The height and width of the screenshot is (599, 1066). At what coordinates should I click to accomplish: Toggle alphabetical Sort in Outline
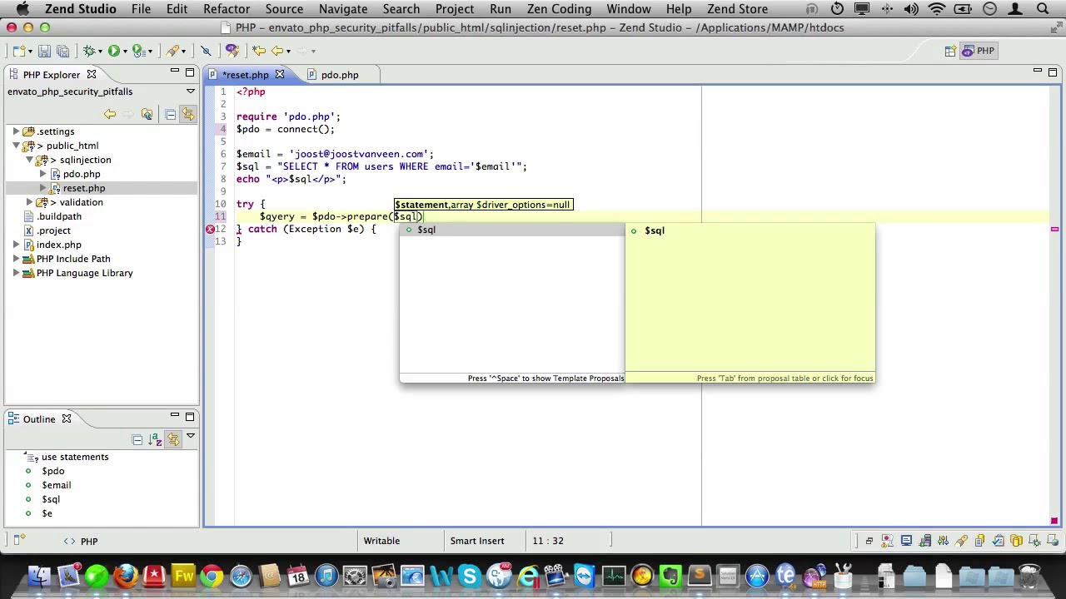click(x=153, y=439)
